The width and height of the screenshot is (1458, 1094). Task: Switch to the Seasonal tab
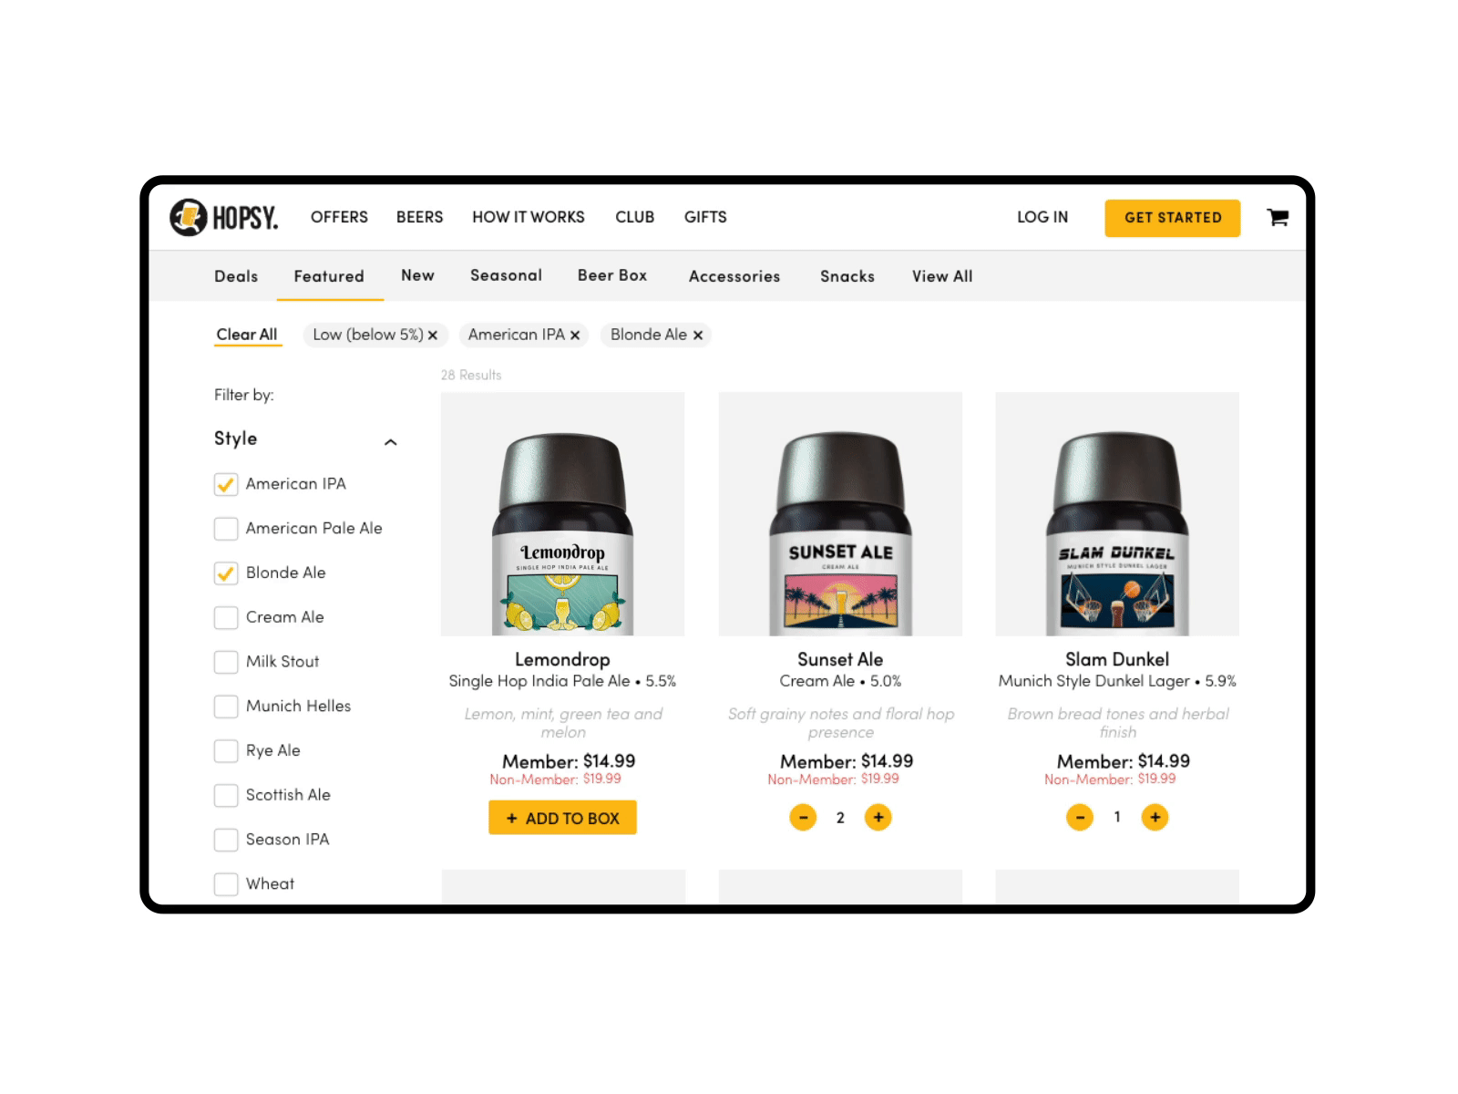[x=506, y=275]
